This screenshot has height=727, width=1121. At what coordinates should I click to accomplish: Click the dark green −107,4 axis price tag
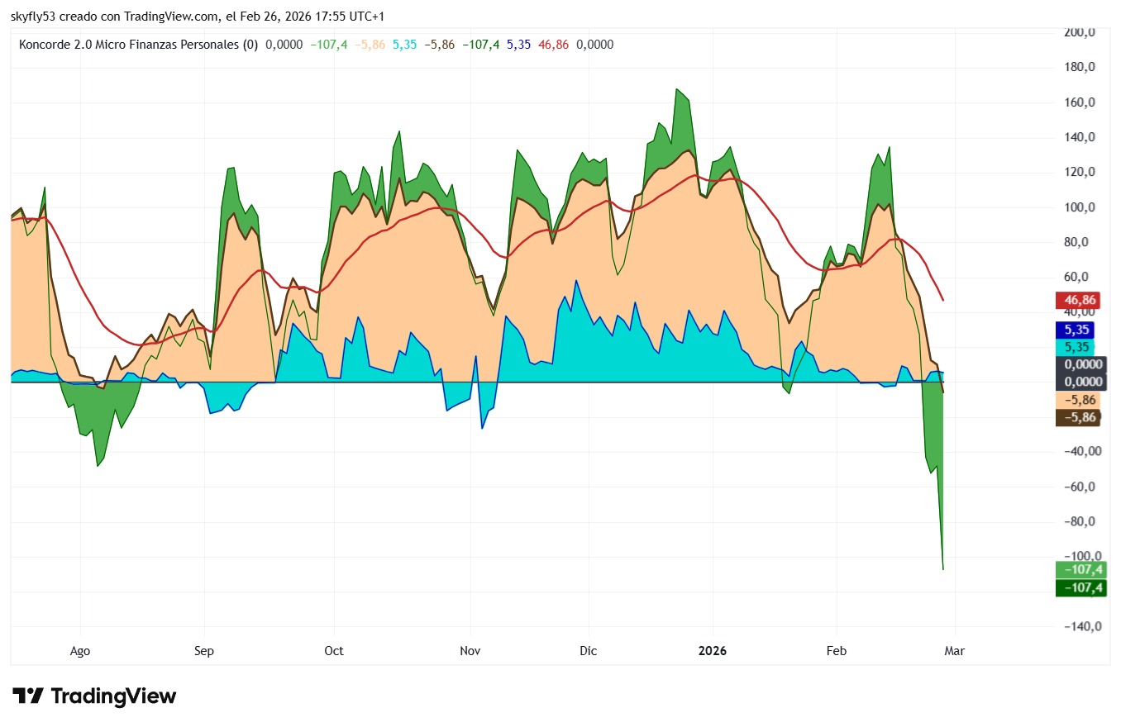(x=1079, y=587)
